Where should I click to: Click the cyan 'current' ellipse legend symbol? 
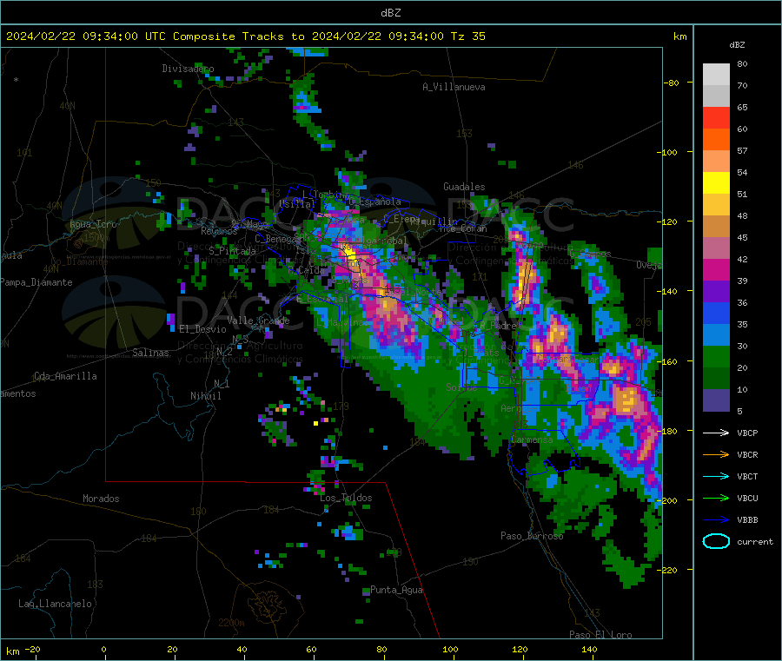[x=716, y=541]
